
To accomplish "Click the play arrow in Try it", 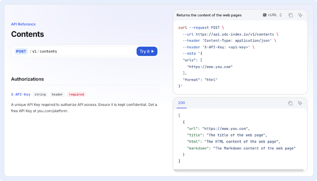I will [x=153, y=51].
